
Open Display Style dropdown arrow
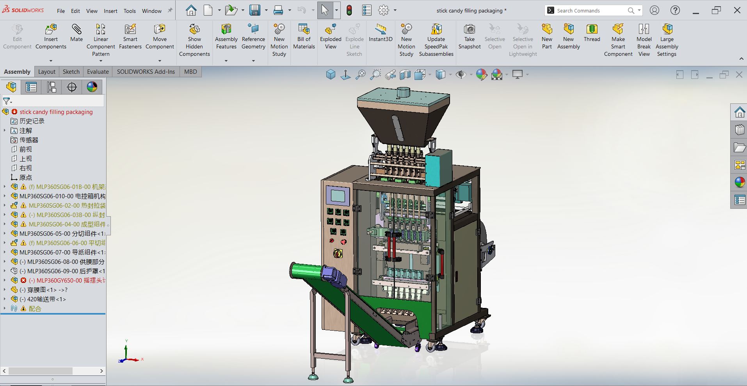pos(450,75)
